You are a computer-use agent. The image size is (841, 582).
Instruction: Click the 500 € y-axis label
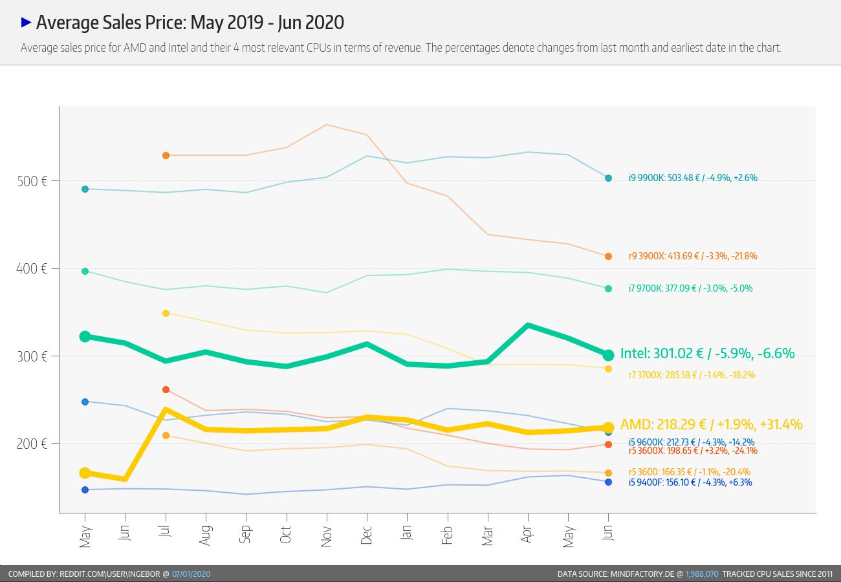tap(32, 181)
